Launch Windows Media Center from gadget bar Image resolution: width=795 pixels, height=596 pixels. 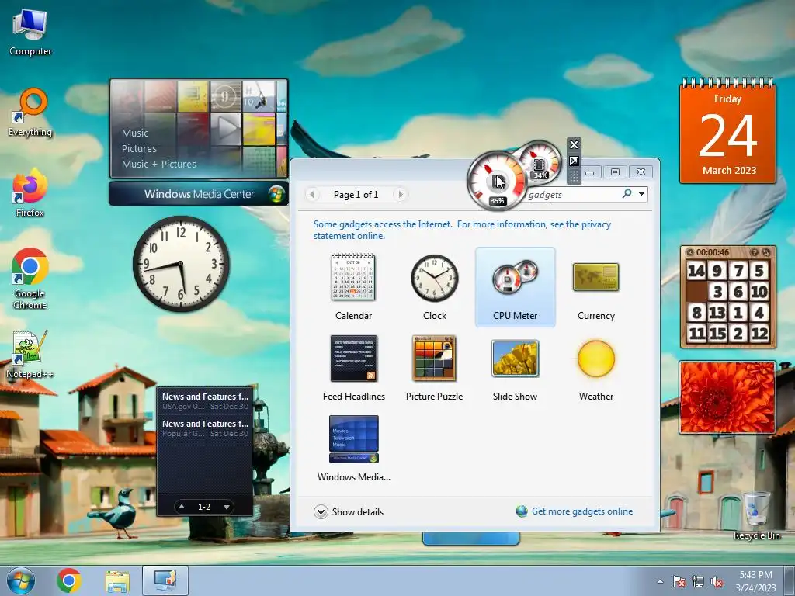[x=199, y=193]
